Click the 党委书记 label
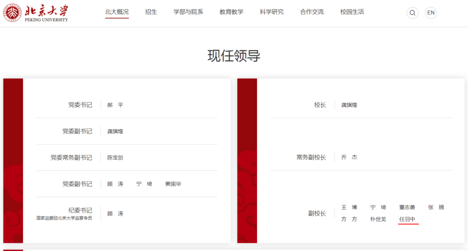The height and width of the screenshot is (251, 468). [x=80, y=105]
